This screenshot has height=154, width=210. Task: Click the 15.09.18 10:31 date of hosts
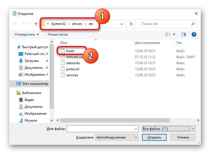coord(145,51)
